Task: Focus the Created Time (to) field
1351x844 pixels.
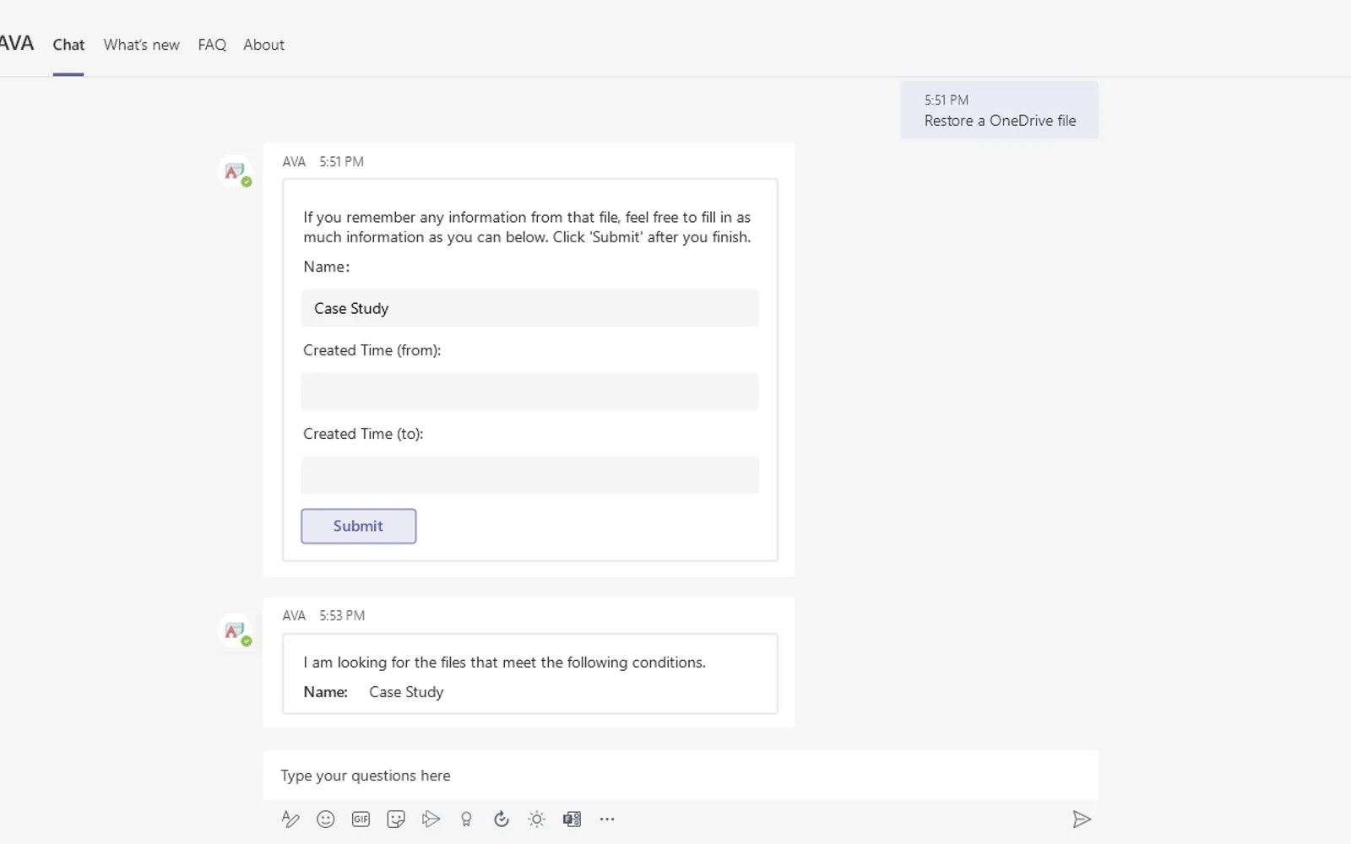Action: point(529,475)
